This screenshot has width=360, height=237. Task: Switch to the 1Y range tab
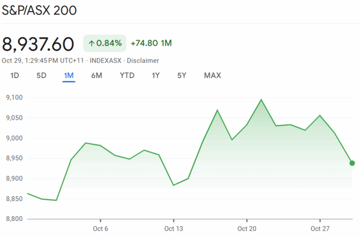[x=156, y=75]
